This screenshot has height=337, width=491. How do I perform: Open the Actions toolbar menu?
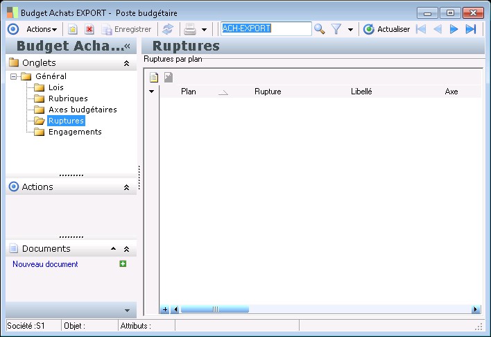[42, 29]
